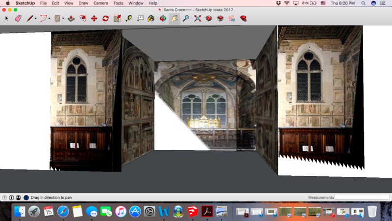Open the Extension Manager ruby icon
Screen dimensions: 392x221
[x=243, y=19]
